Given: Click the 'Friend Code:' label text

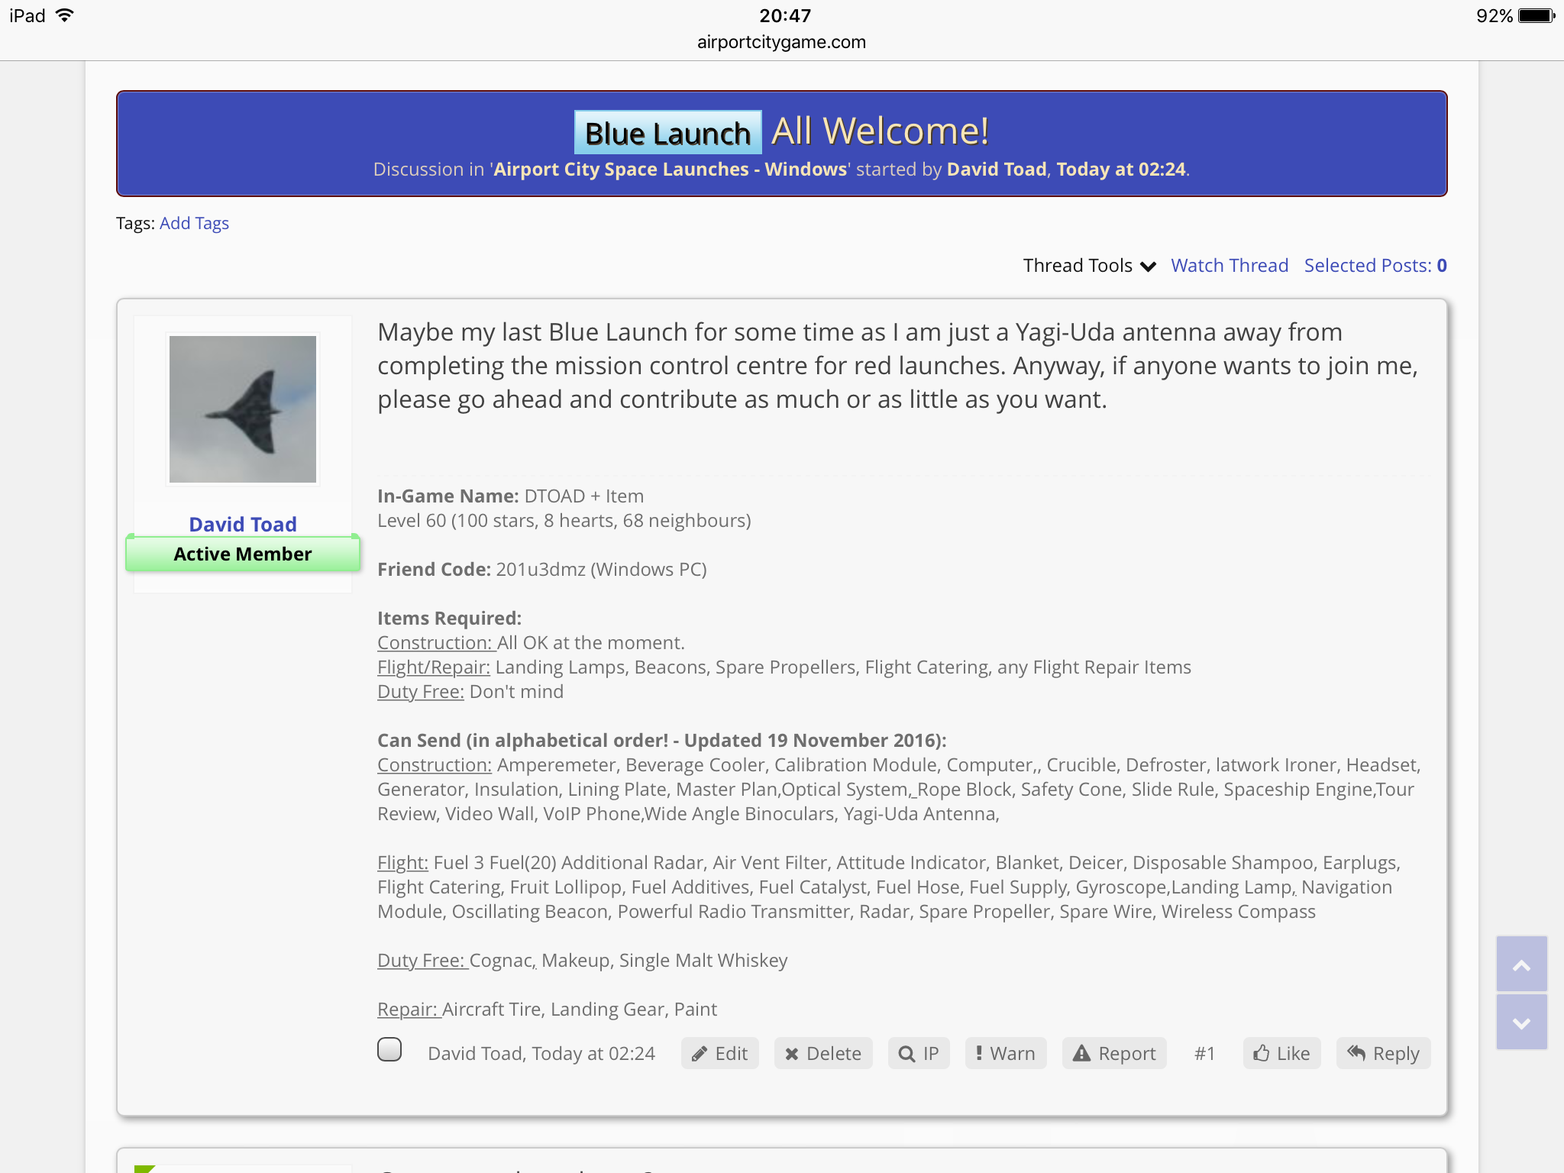Looking at the screenshot, I should (x=434, y=570).
